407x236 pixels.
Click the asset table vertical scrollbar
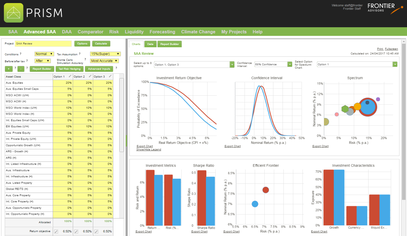coord(122,115)
